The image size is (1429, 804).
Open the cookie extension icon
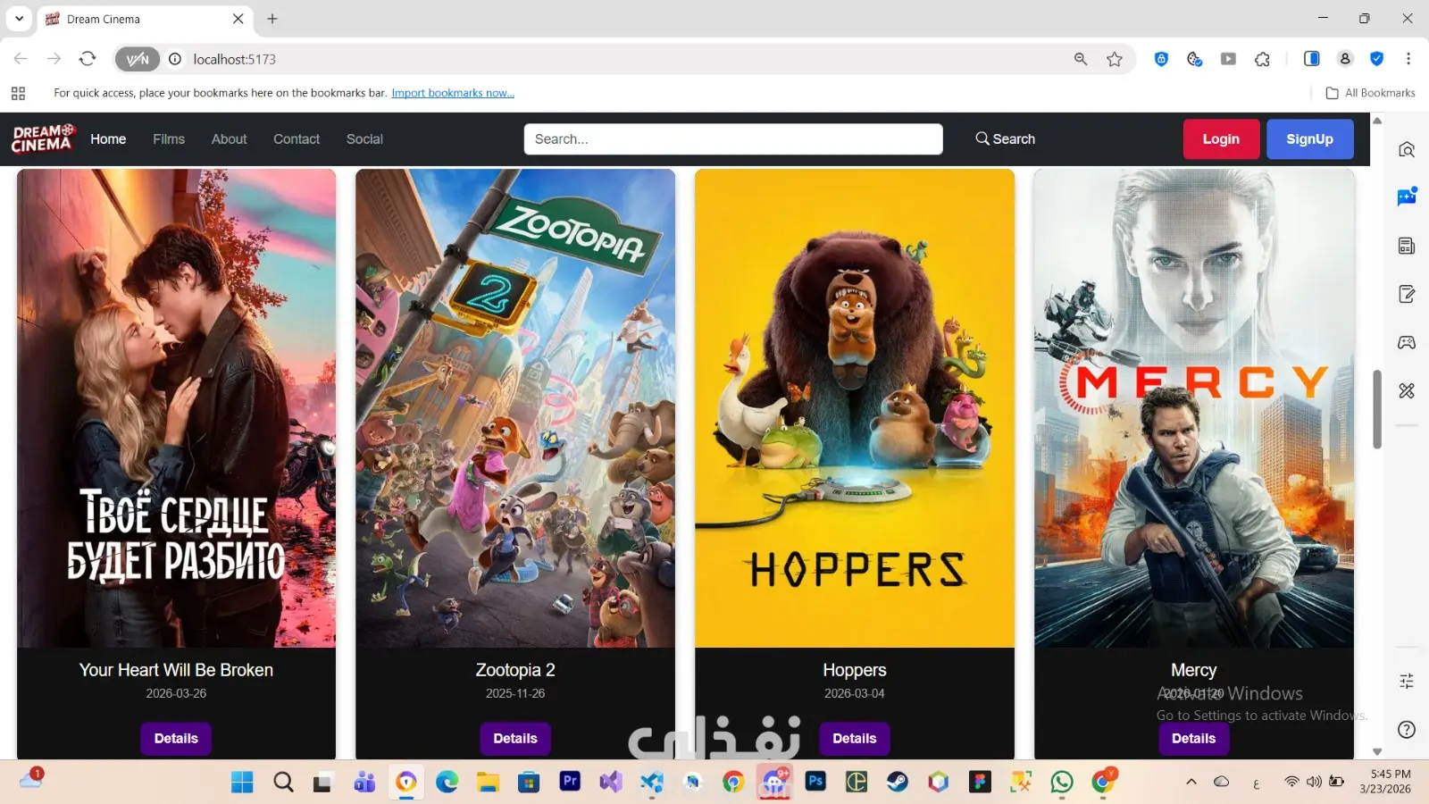pyautogui.click(x=1194, y=59)
